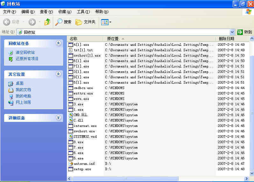Select the CMD.DLL file icon
The height and width of the screenshot is (182, 254).
point(71,115)
